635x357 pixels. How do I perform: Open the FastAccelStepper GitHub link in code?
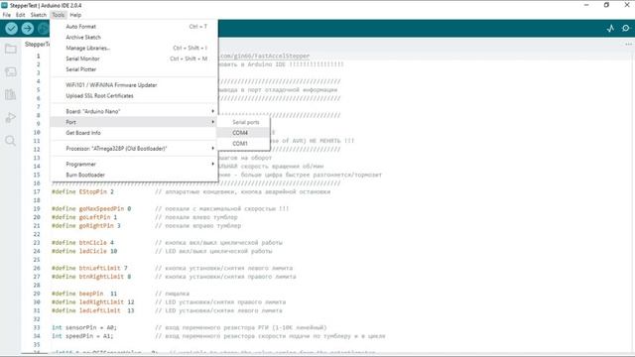(x=265, y=56)
